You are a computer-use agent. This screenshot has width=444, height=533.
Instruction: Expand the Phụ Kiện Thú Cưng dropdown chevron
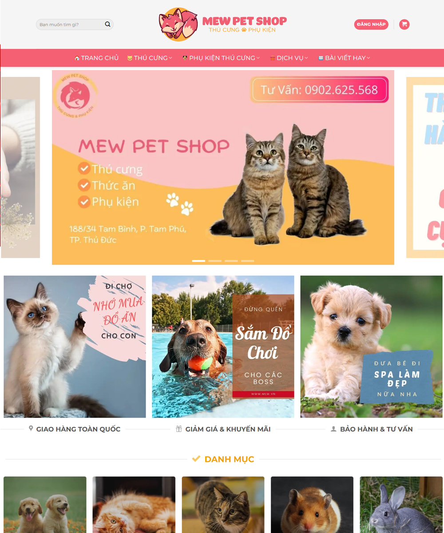258,58
